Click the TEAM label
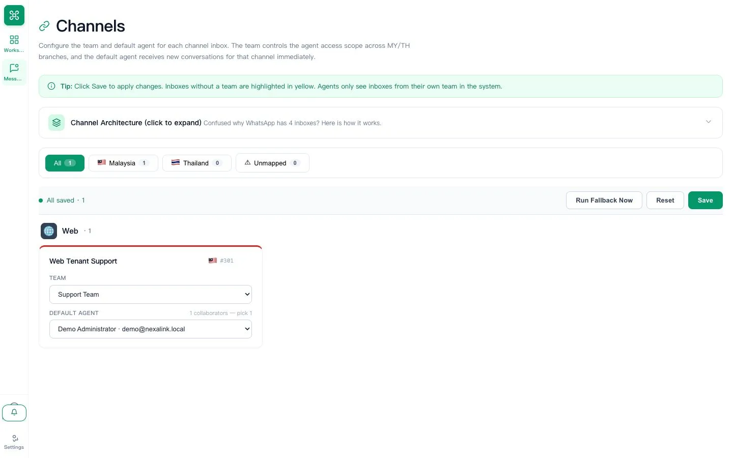Image resolution: width=733 pixels, height=458 pixels. (58, 278)
